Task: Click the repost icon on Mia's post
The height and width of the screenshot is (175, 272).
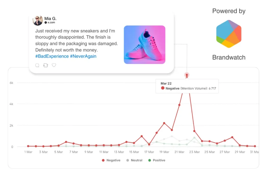Action: point(45,65)
